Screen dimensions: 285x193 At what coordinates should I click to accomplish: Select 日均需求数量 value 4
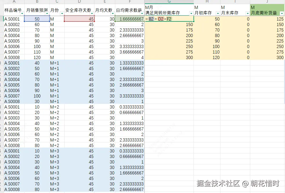[130, 58]
